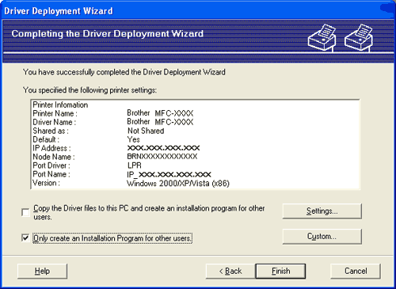This screenshot has height=289, width=396.
Task: Click the right printer icon in header
Action: [359, 37]
